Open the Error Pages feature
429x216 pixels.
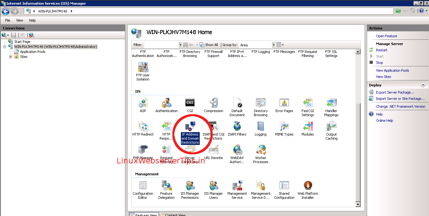(x=284, y=105)
